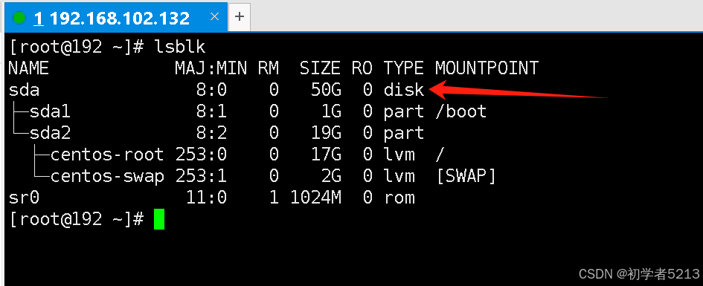Click the 11:0 device number
This screenshot has width=703, height=286.
206,198
